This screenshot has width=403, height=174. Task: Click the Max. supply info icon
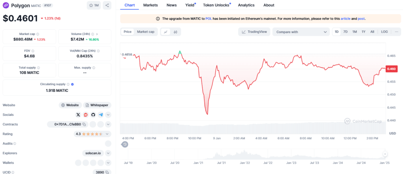94,68
